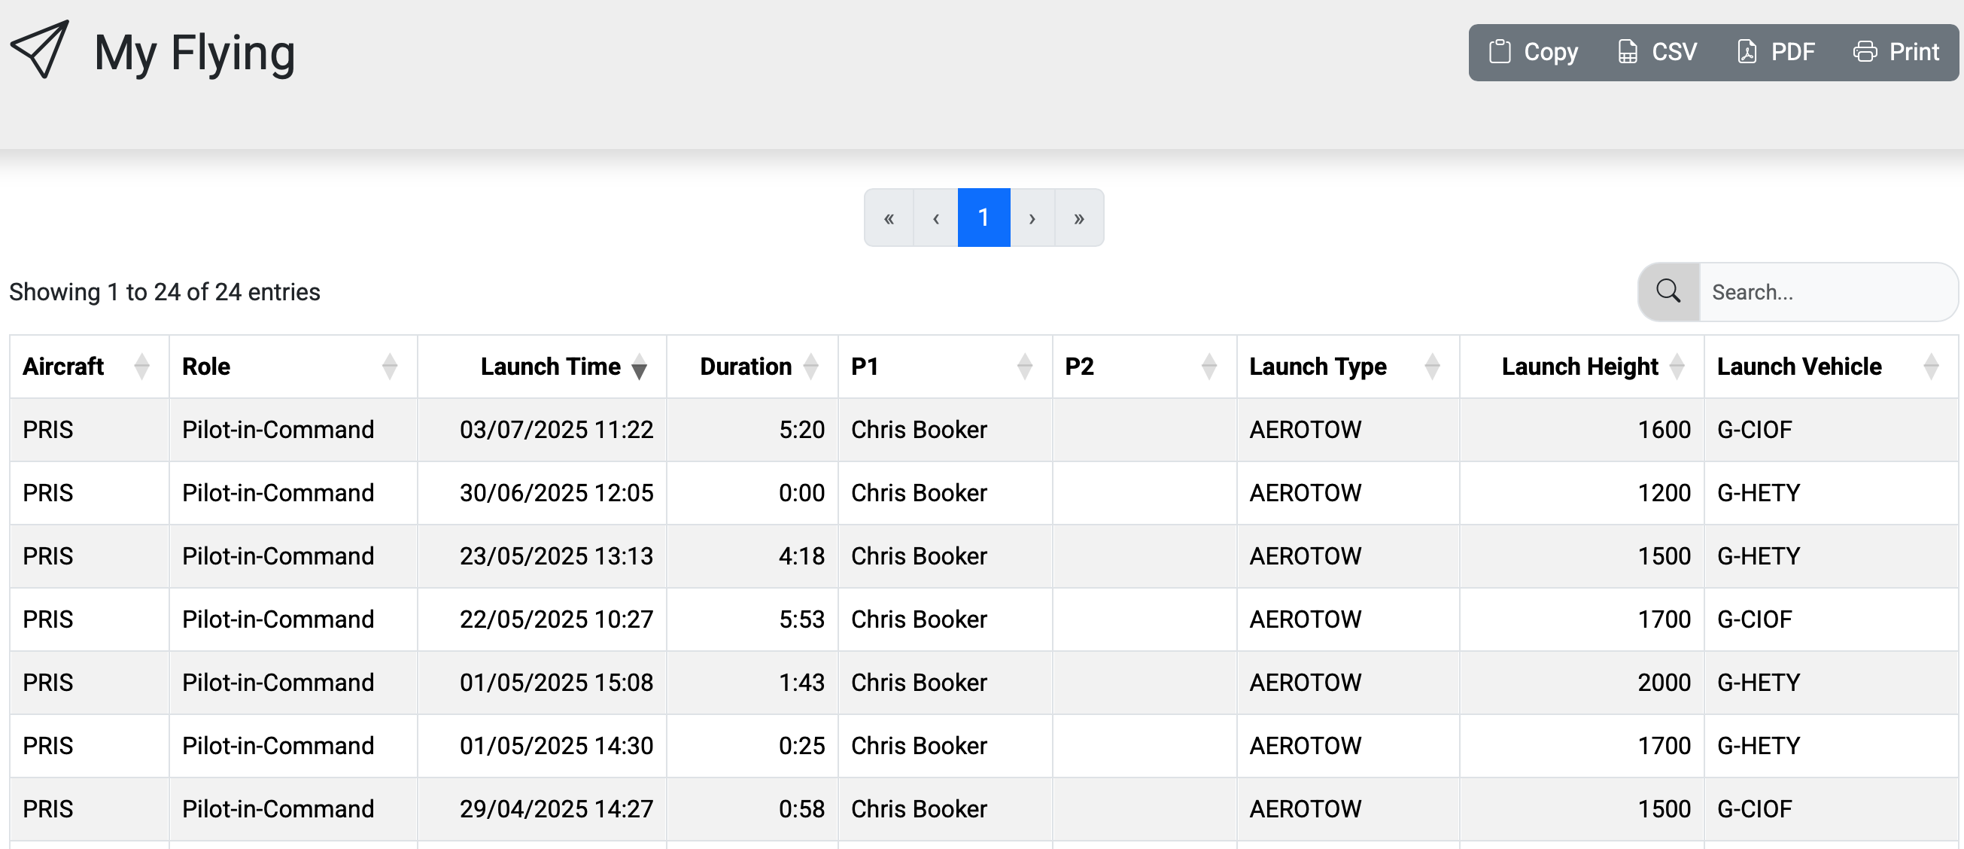Sort table by Duration column

746,367
